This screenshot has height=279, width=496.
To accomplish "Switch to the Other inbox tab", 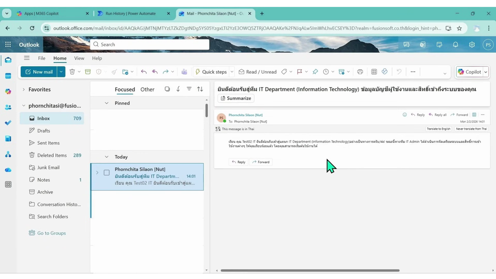I will pyautogui.click(x=147, y=90).
